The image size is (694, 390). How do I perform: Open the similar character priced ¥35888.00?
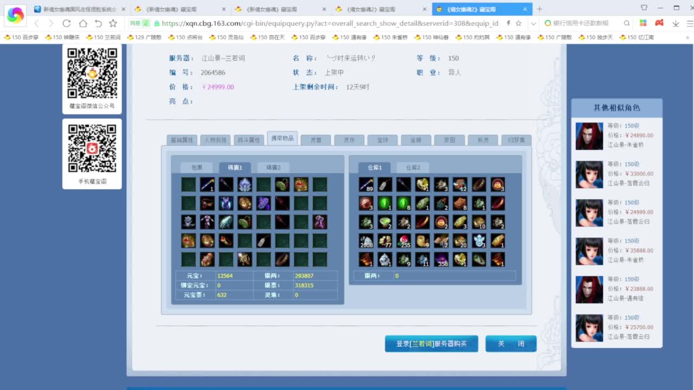click(x=616, y=251)
